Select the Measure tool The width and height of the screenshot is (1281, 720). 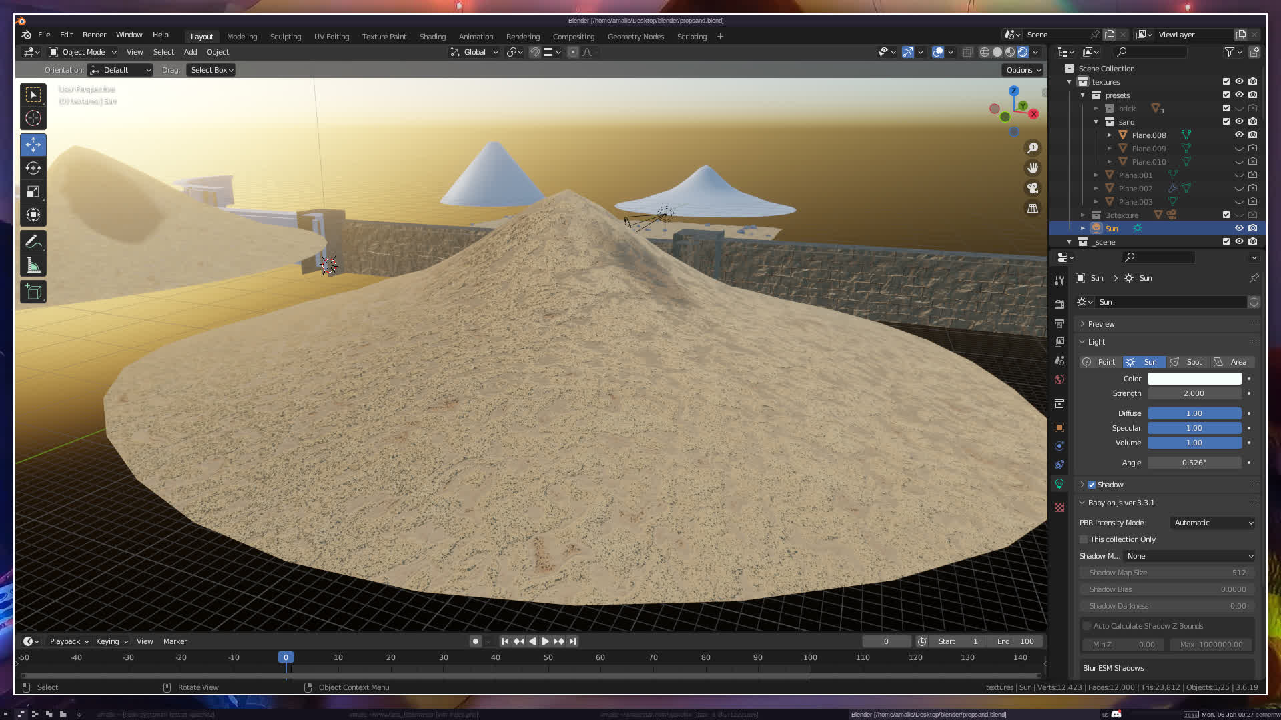[33, 266]
